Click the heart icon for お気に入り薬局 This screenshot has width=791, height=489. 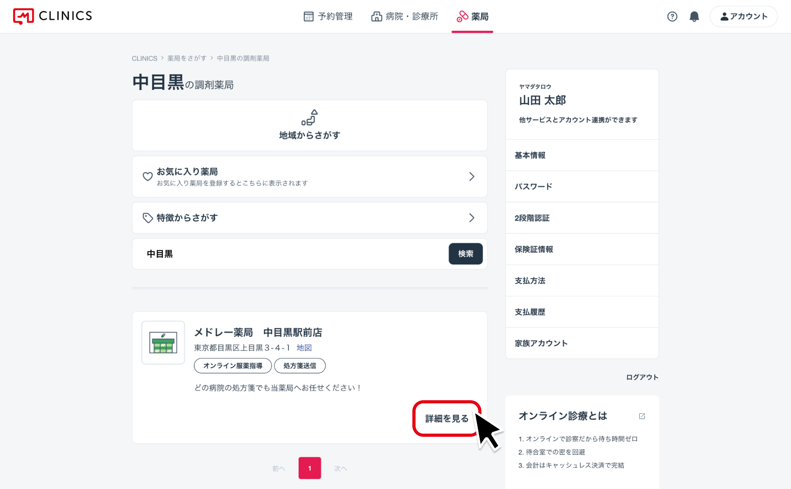point(148,176)
